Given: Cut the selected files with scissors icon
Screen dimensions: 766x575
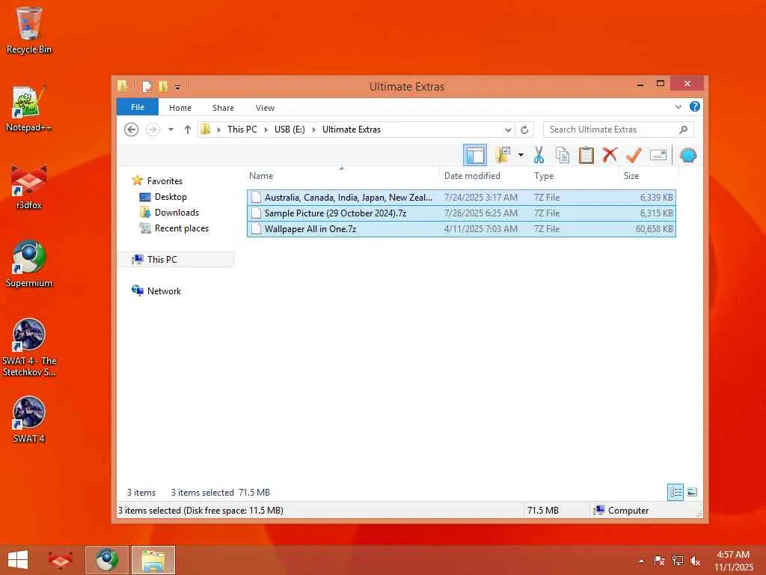Looking at the screenshot, I should [x=539, y=156].
